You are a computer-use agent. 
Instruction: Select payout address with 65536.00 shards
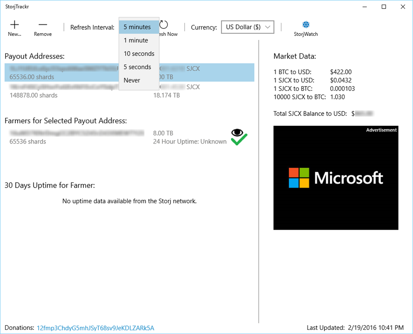point(129,73)
